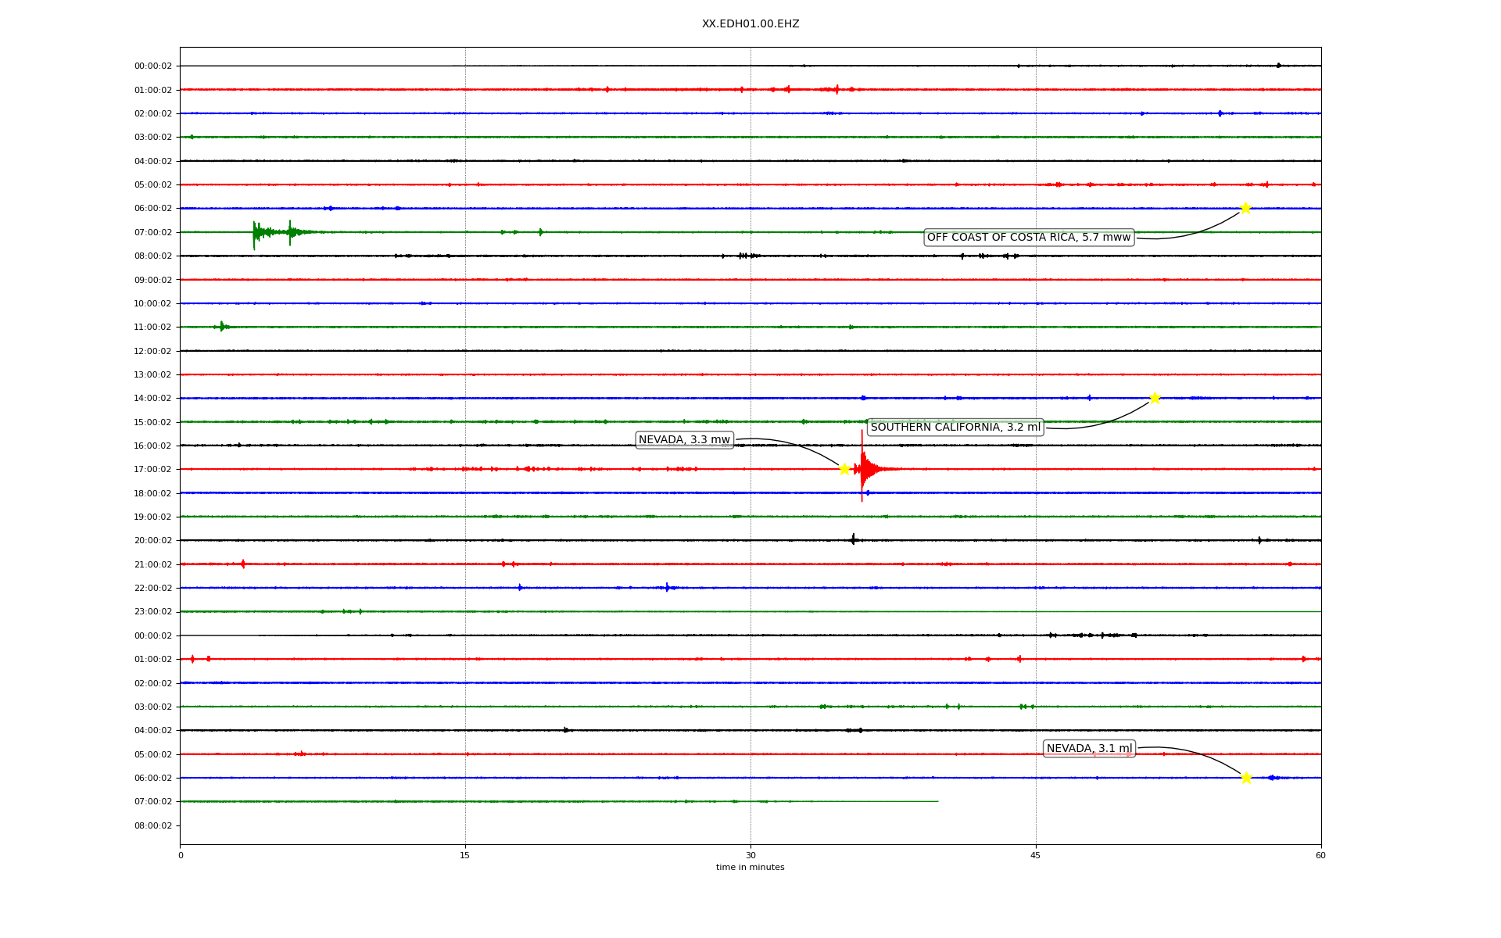Click the x-axis tick label 45
Screen dimensions: 1501x938
1035,855
